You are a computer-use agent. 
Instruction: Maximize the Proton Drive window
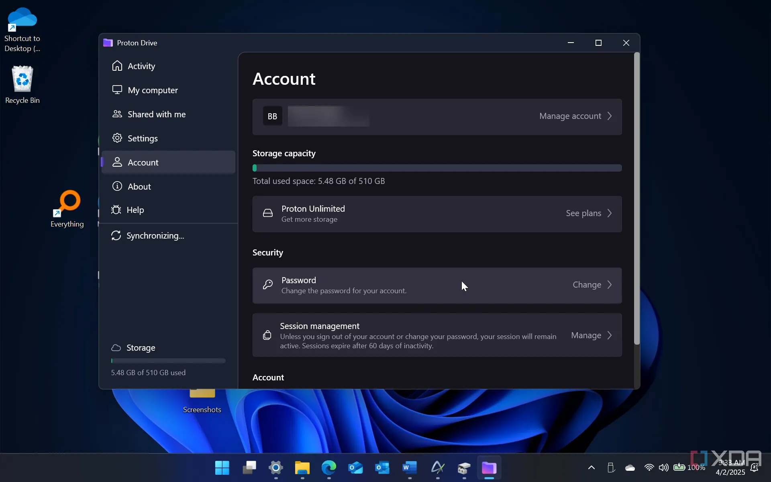tap(598, 43)
